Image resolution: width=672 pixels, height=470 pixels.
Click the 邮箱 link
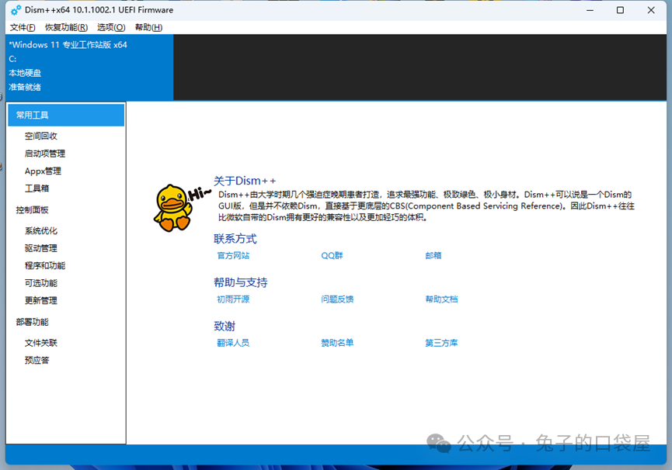(x=433, y=256)
